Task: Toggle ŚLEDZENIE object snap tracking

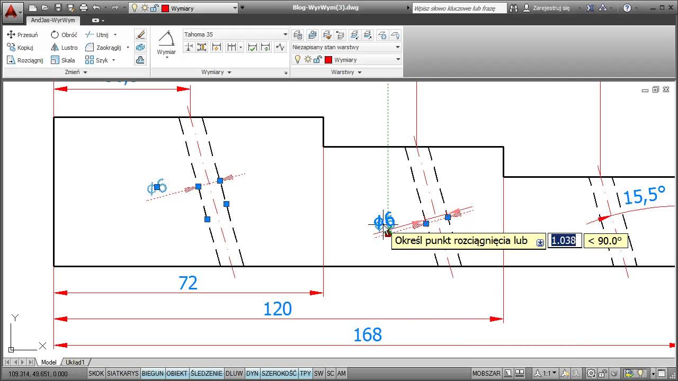Action: click(207, 373)
